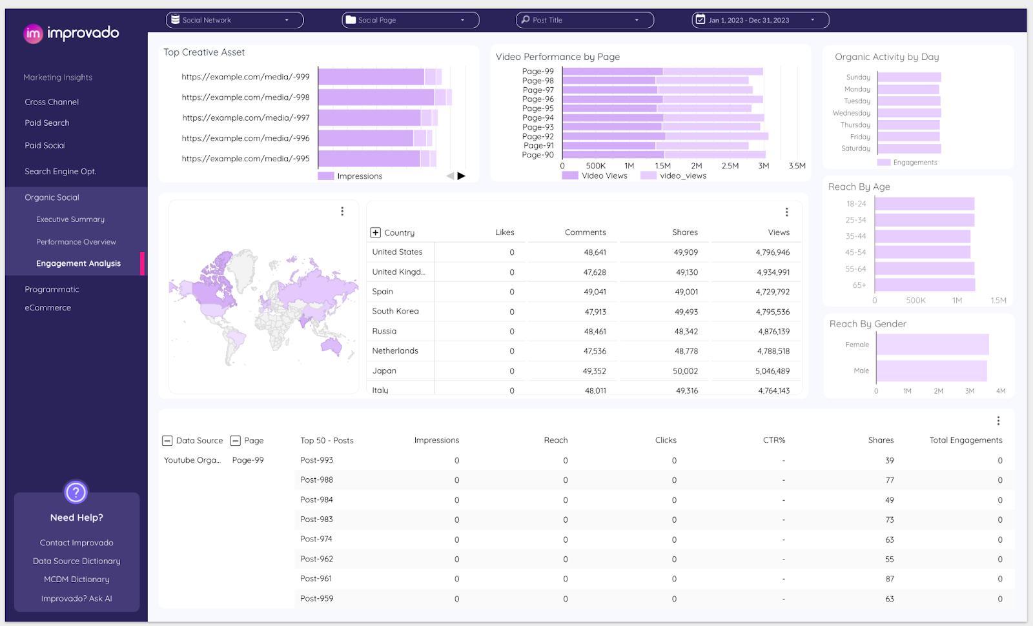Open the Social Network dropdown

click(234, 20)
